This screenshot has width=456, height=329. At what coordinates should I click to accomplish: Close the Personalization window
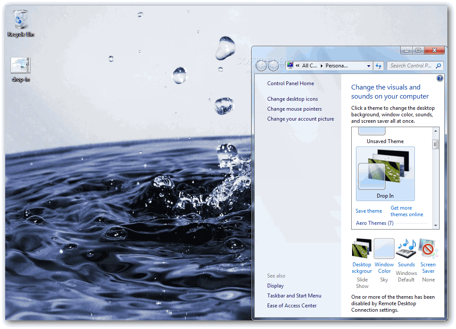point(434,50)
